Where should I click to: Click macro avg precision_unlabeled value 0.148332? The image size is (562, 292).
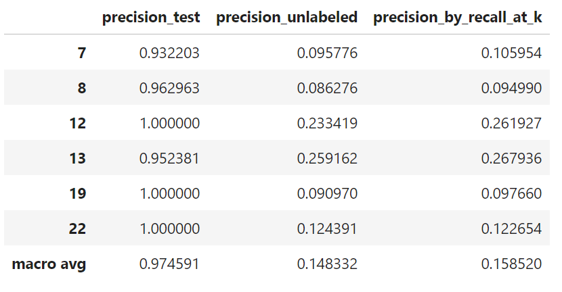pyautogui.click(x=327, y=264)
